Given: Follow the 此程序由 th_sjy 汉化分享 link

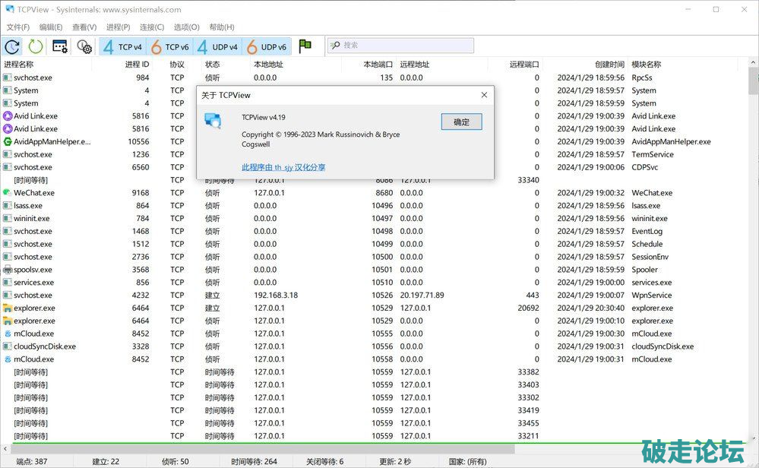Looking at the screenshot, I should click(283, 167).
